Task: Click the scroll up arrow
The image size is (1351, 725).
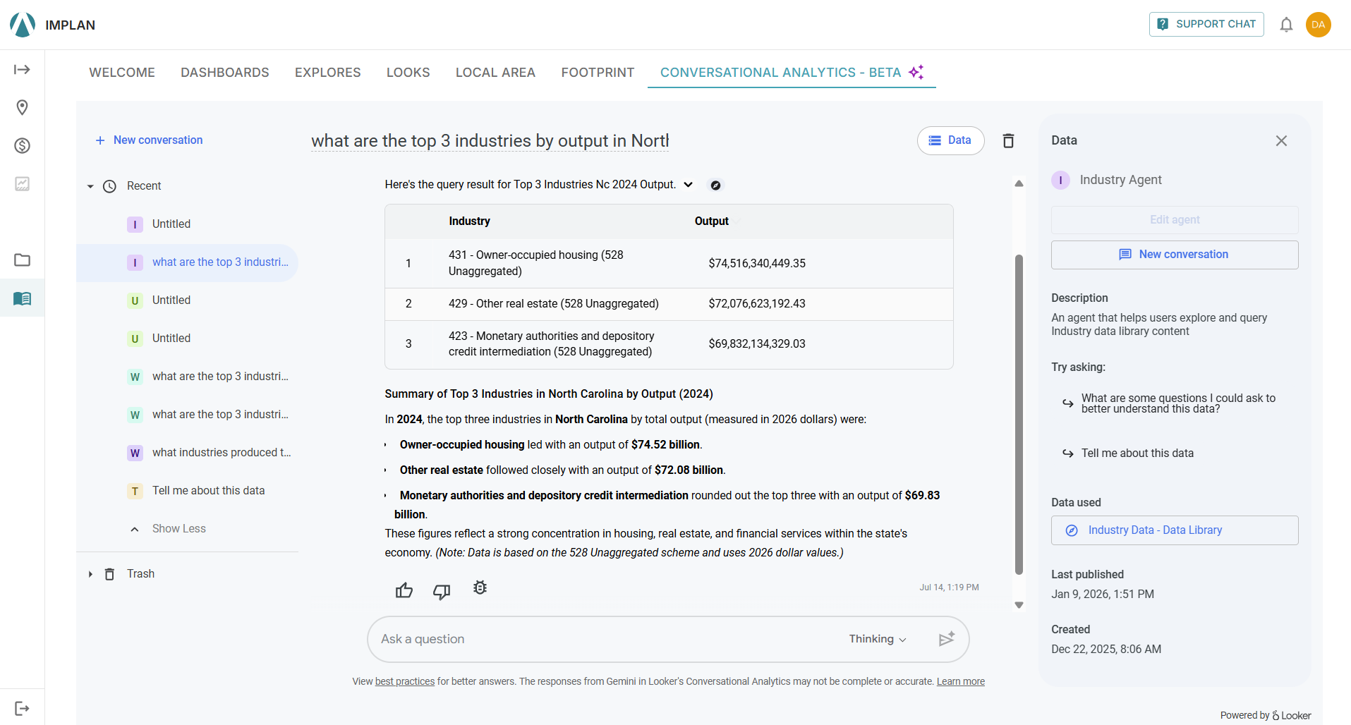Action: (1019, 183)
